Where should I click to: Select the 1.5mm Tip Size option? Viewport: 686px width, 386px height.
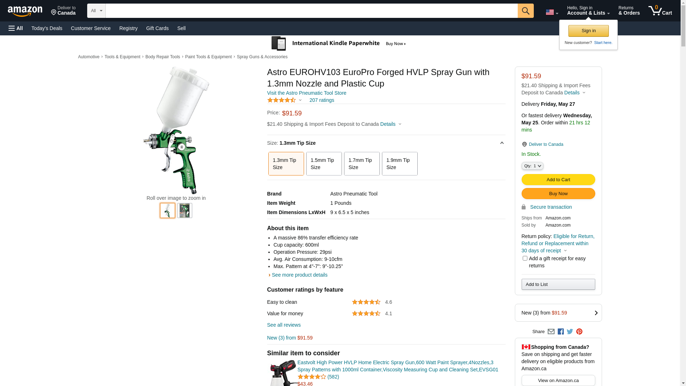point(324,164)
